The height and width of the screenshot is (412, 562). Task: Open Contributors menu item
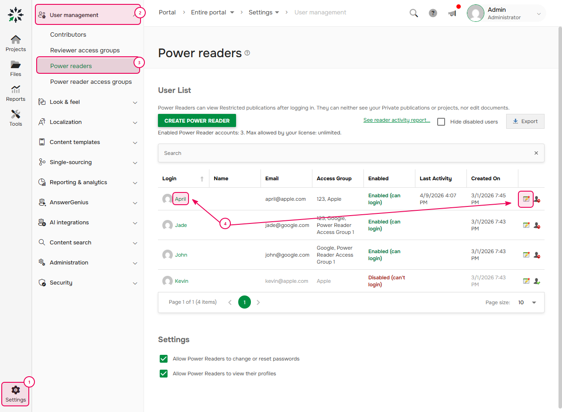[x=68, y=35]
